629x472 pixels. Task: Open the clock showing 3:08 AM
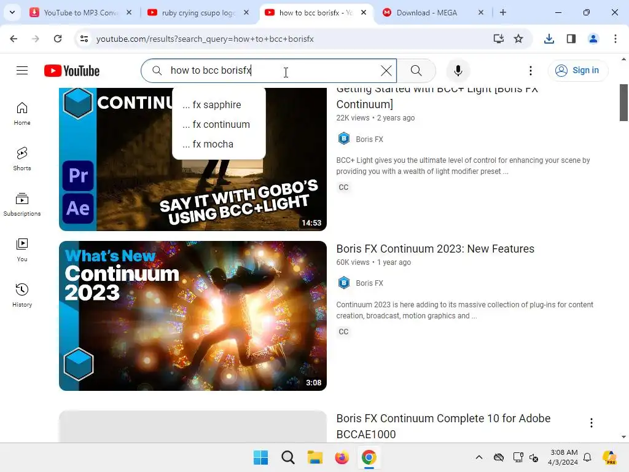pos(563,457)
